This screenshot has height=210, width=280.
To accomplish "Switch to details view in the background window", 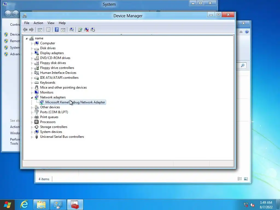I will pyautogui.click(x=240, y=179).
